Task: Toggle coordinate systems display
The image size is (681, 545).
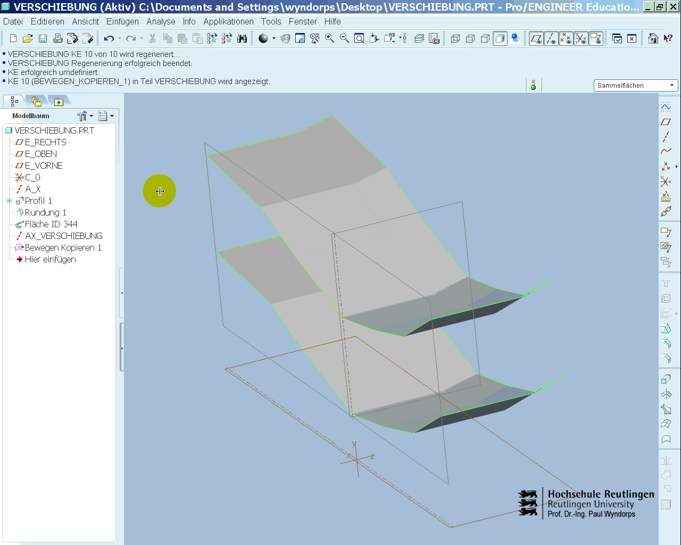Action: (581, 38)
